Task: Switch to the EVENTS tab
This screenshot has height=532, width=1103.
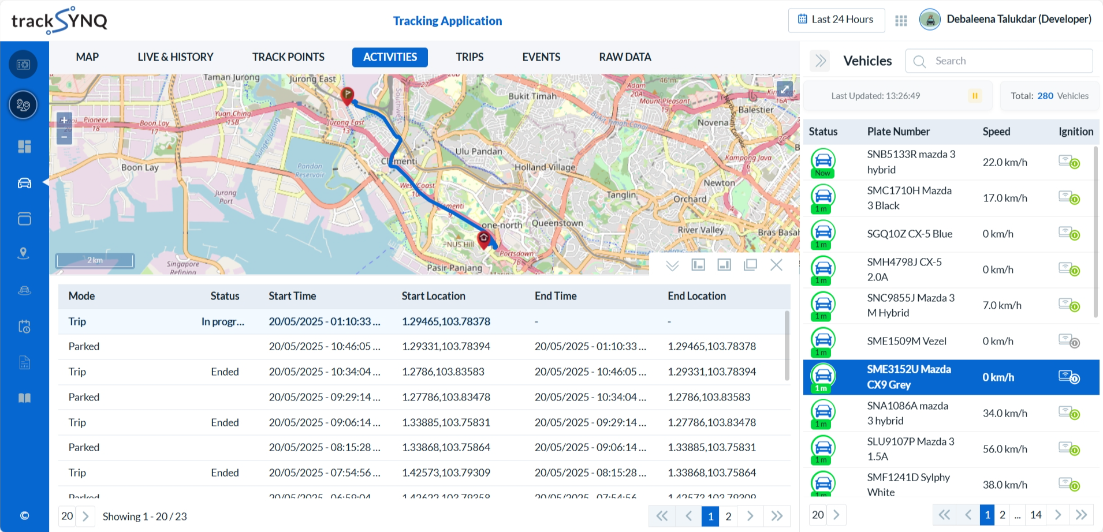Action: click(541, 57)
